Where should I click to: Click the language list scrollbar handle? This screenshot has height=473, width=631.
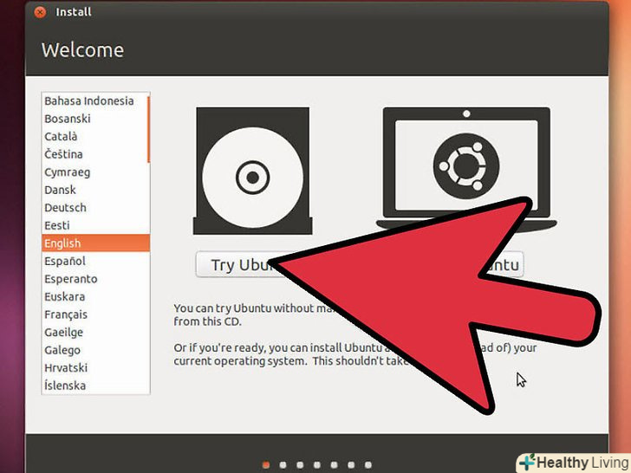[x=148, y=130]
